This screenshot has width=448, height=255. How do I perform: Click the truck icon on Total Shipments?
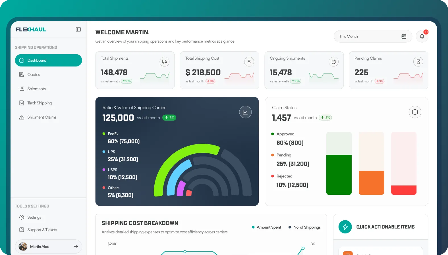[164, 62]
